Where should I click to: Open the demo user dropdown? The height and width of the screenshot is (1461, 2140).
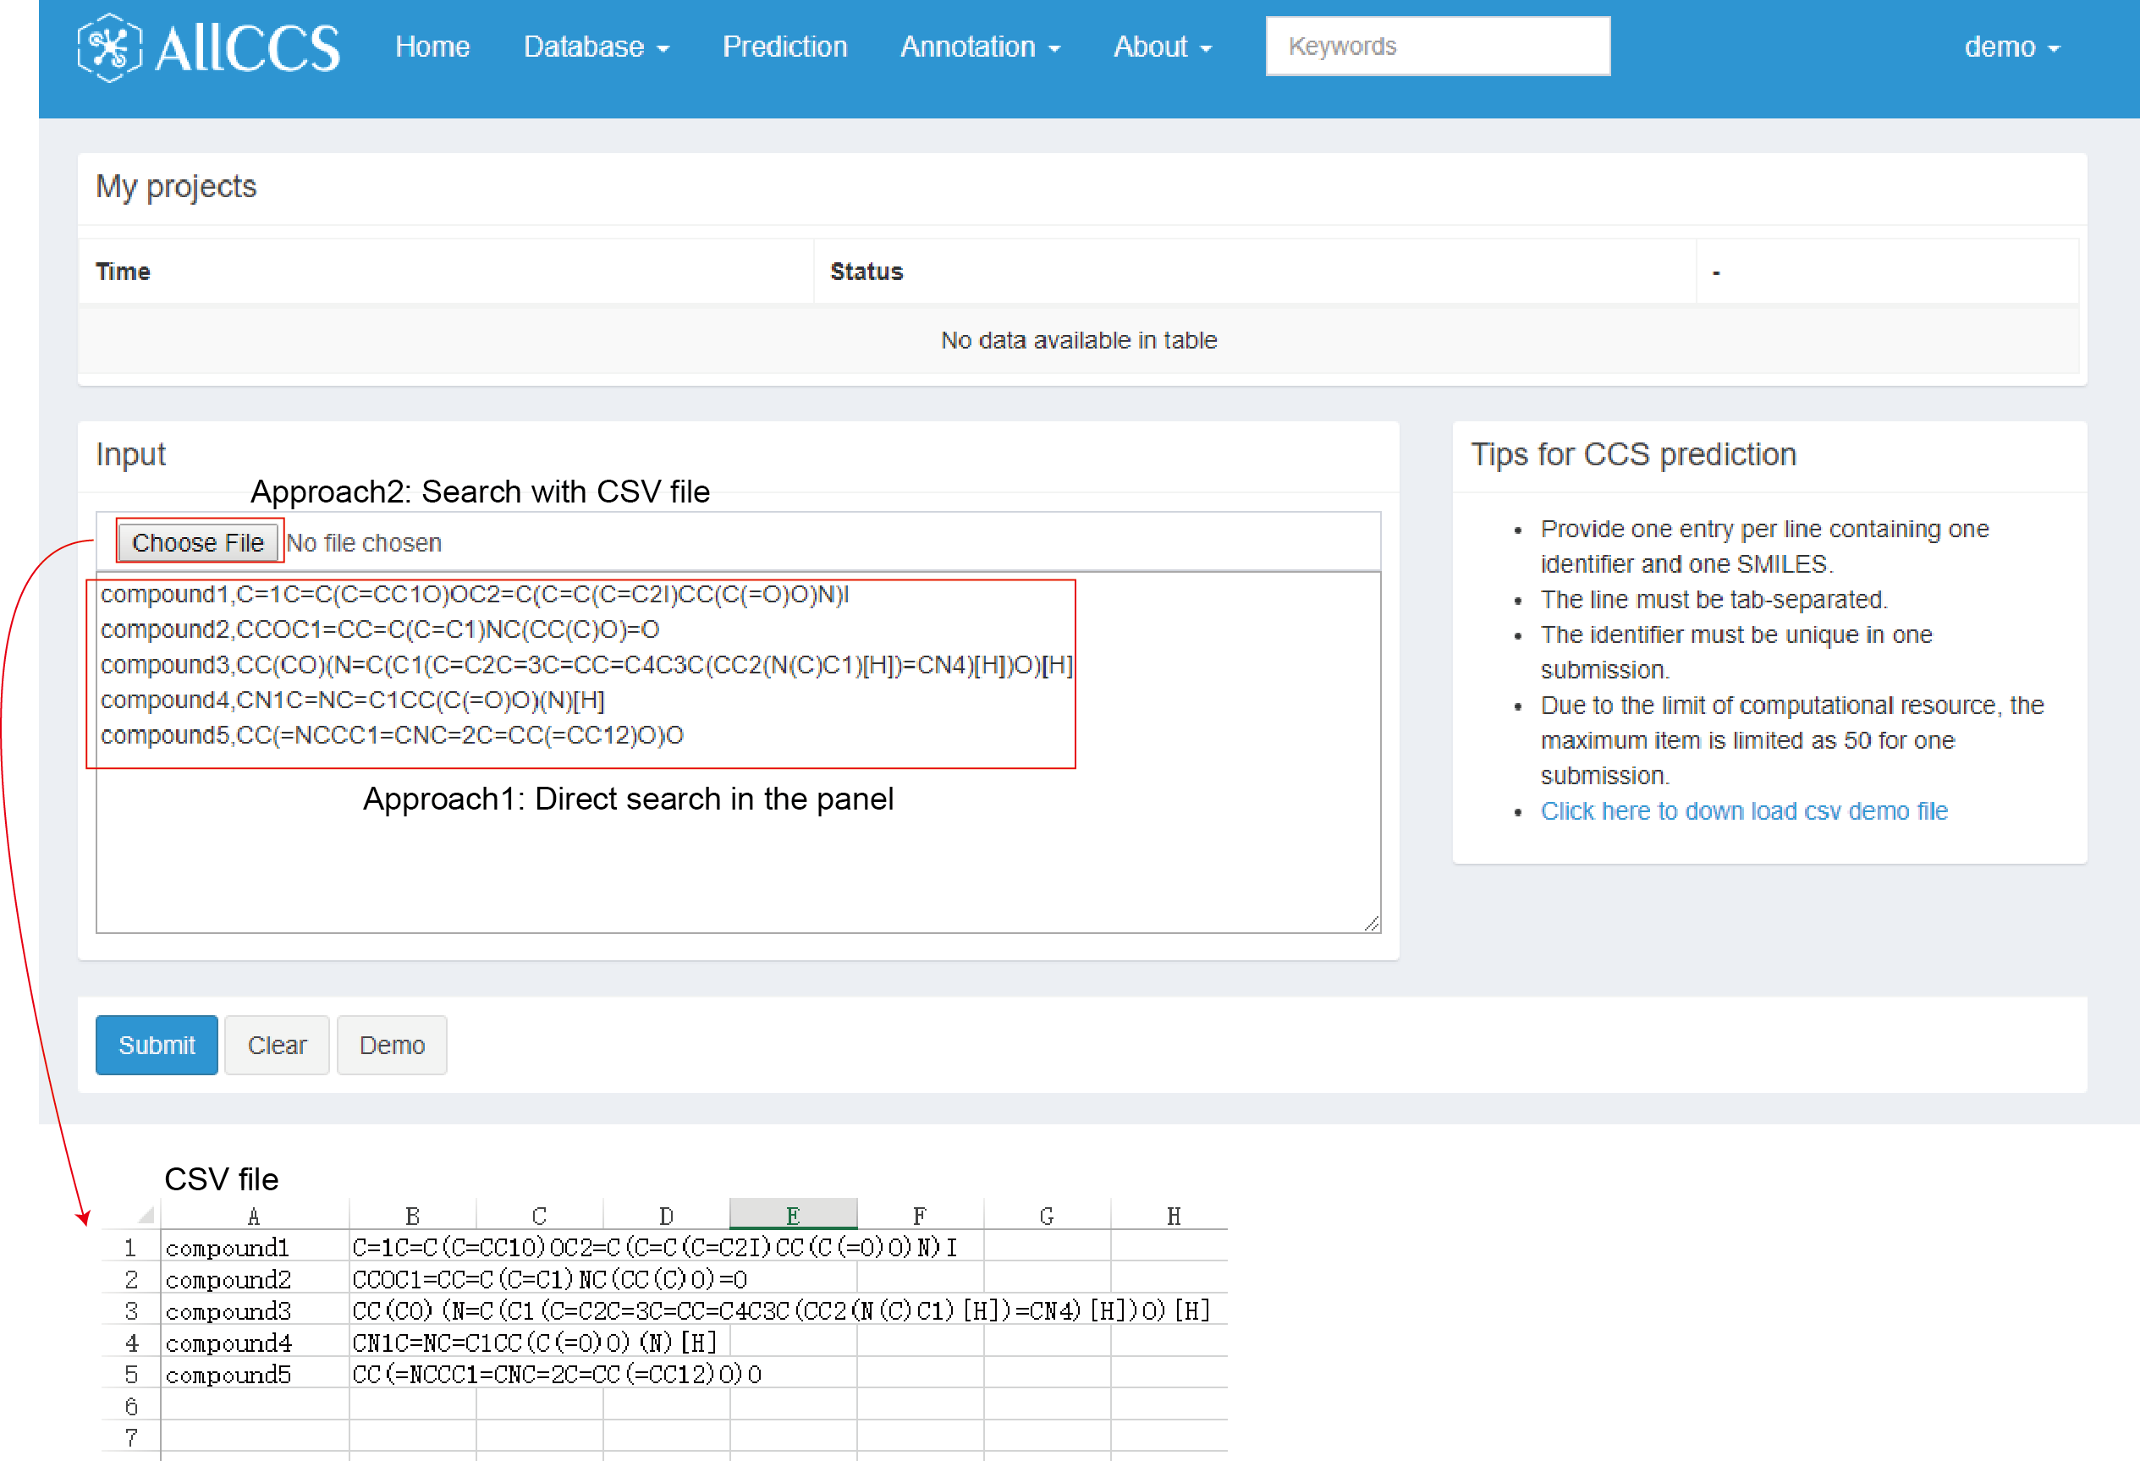click(x=2011, y=47)
